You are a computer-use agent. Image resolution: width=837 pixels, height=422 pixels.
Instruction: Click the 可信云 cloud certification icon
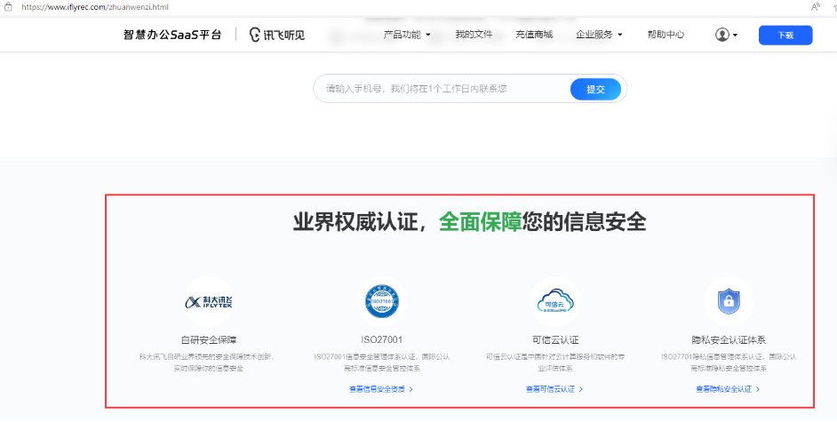pos(555,301)
